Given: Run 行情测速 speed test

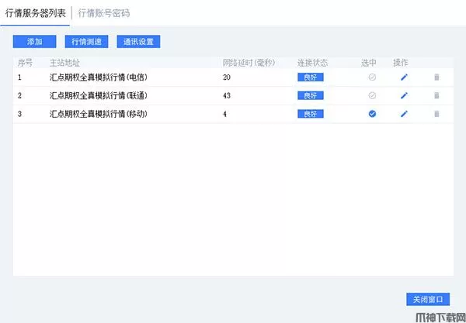Looking at the screenshot, I should coord(86,42).
